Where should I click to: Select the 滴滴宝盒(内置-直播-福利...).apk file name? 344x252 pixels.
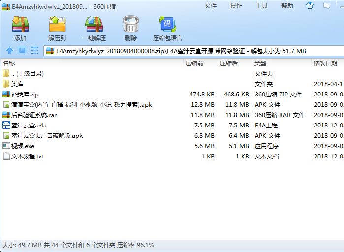(82, 105)
